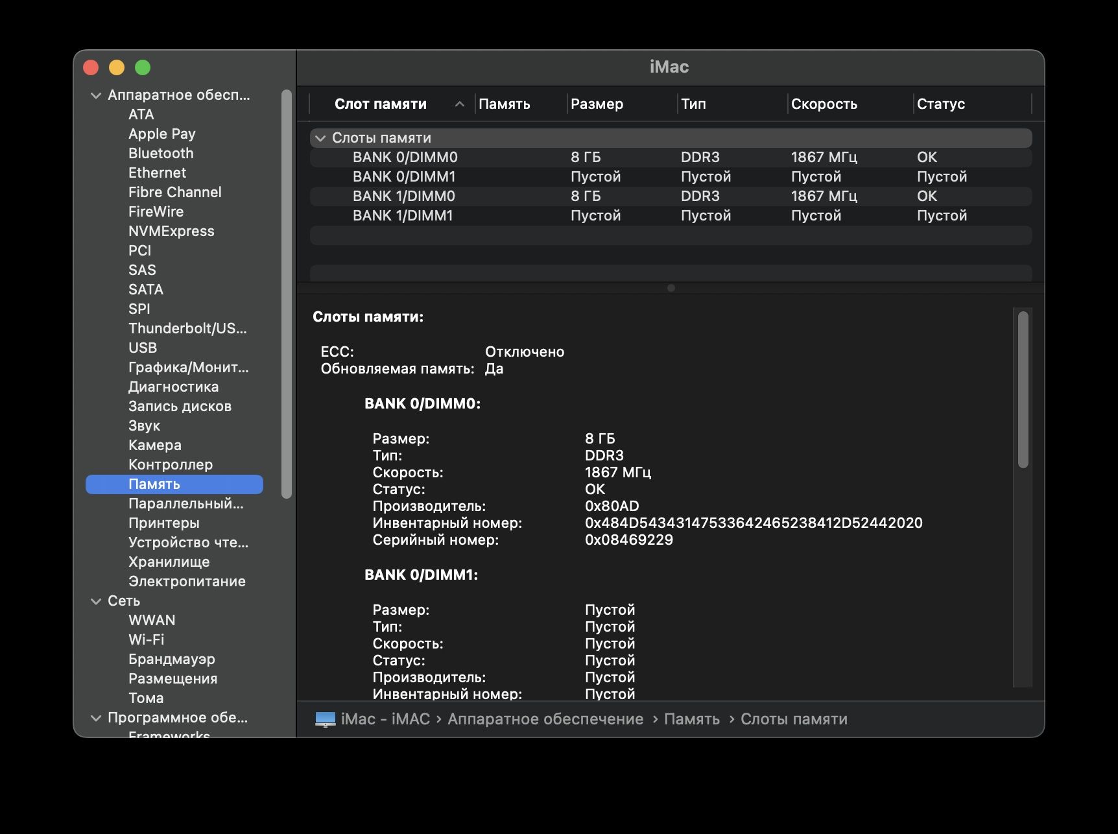Sort by the Размер column header

597,104
